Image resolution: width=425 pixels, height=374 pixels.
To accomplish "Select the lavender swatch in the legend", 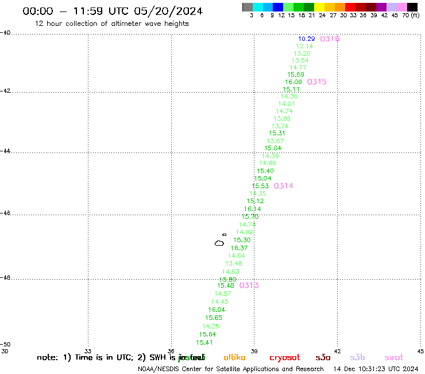I will 391,7.
